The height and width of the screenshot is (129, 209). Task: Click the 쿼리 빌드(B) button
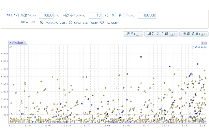point(194,34)
